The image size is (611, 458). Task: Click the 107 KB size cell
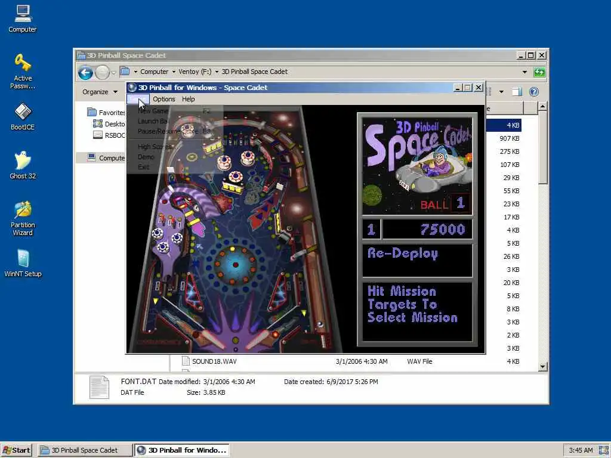510,165
